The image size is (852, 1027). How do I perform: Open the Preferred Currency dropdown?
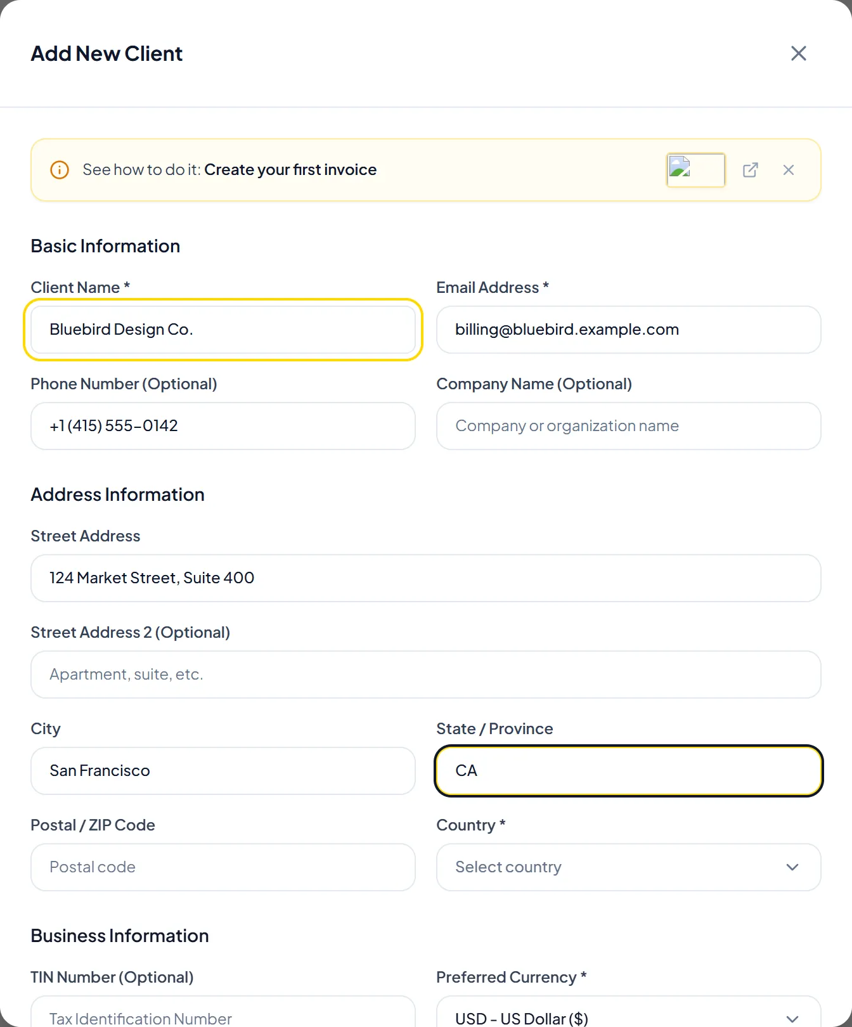(629, 1012)
